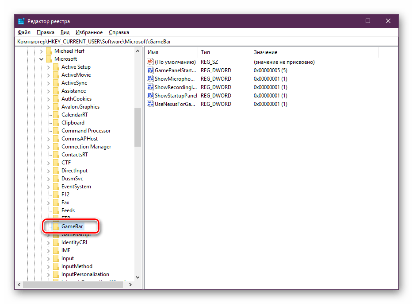
Task: Expand the Michael Herf key
Action: point(42,51)
